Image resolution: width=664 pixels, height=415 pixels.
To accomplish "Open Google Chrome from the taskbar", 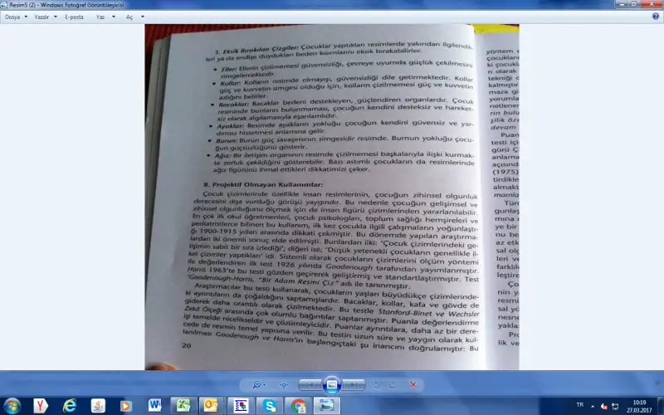I will [298, 405].
